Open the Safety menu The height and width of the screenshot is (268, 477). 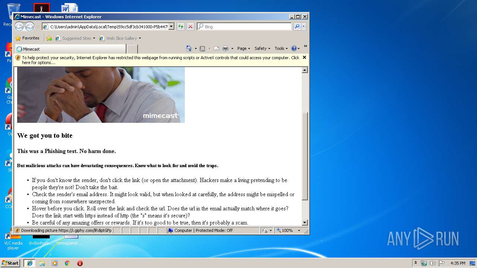[262, 48]
